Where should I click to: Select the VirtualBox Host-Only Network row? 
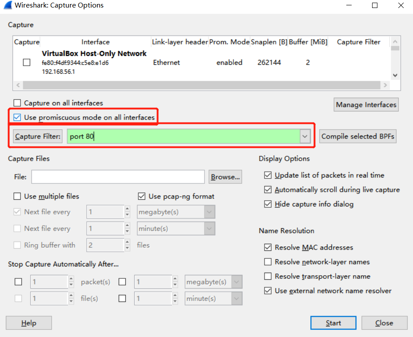click(201, 63)
